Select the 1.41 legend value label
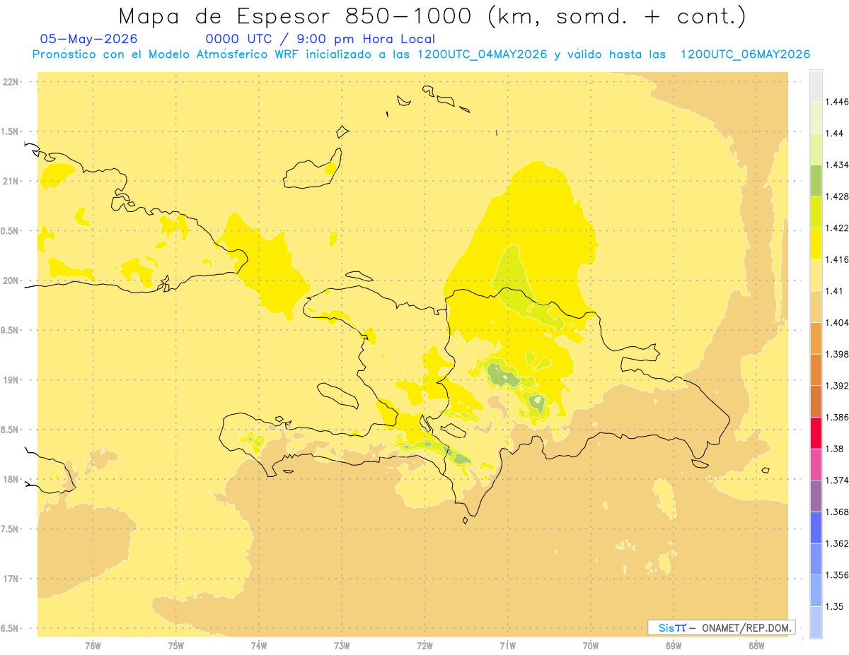The height and width of the screenshot is (655, 849). (x=834, y=290)
